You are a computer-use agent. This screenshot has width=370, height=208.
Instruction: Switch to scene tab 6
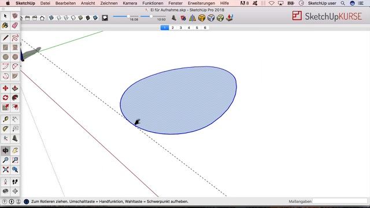pyautogui.click(x=205, y=28)
